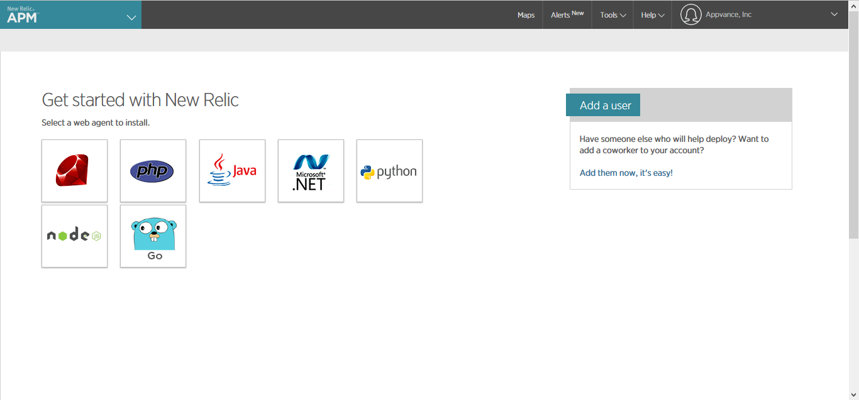Expand the Tools menu

pyautogui.click(x=612, y=15)
